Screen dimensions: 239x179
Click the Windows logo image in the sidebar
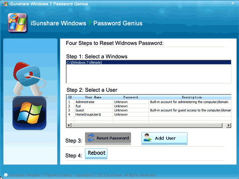pos(29,113)
